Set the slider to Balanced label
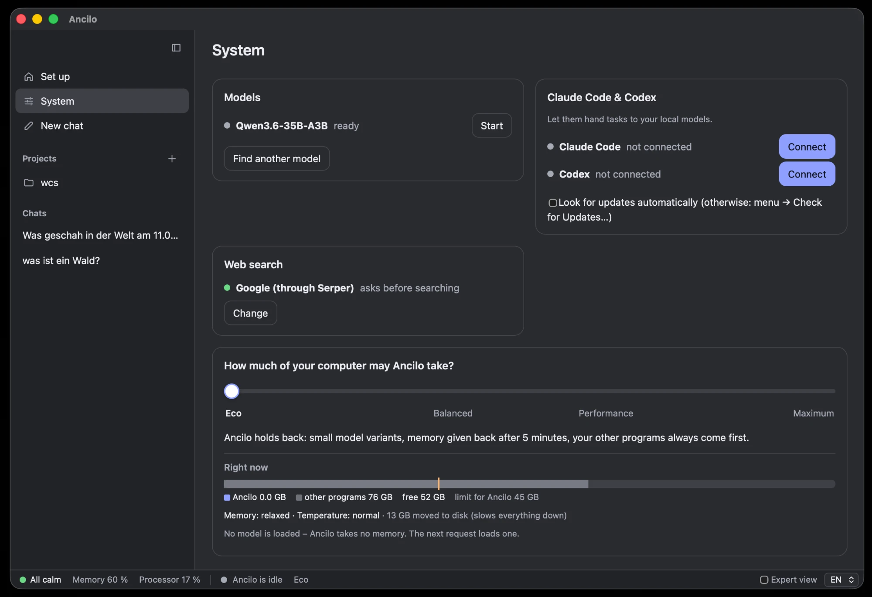This screenshot has width=872, height=597. [453, 413]
